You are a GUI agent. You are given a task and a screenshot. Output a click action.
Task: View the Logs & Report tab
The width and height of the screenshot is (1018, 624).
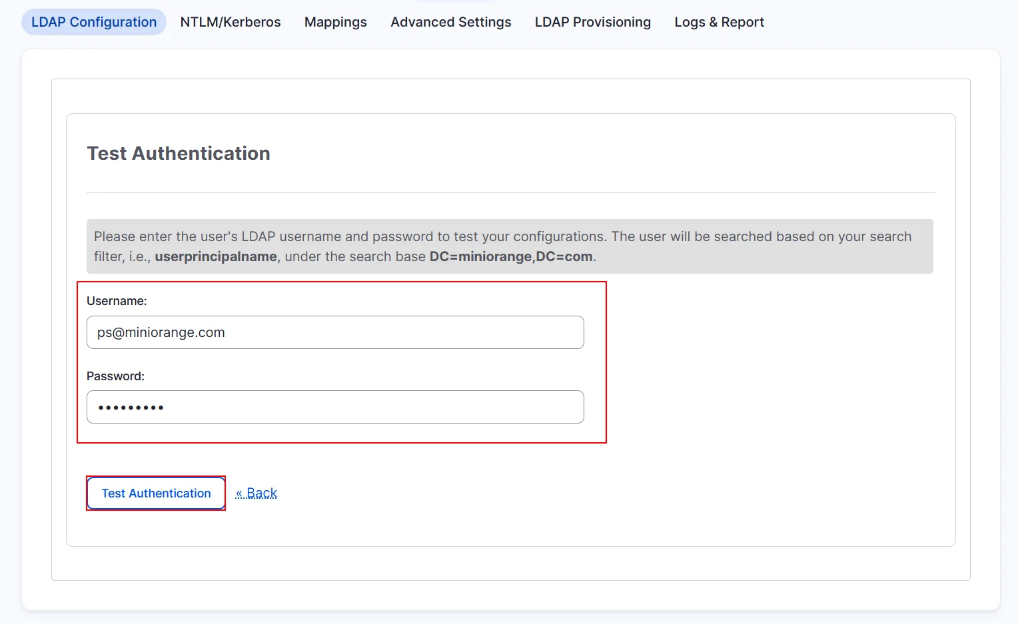[720, 22]
